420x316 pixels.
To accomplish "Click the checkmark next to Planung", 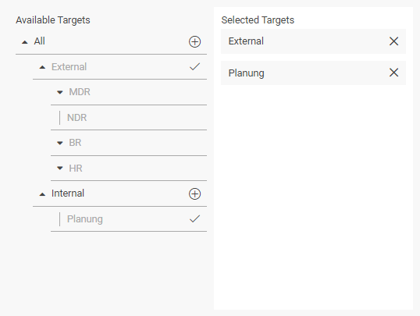I will click(x=194, y=218).
